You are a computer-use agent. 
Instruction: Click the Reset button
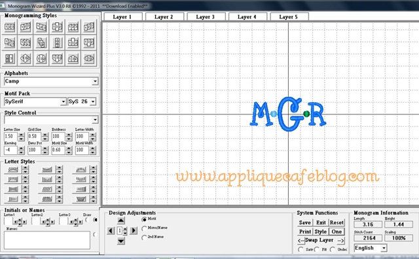tap(337, 222)
